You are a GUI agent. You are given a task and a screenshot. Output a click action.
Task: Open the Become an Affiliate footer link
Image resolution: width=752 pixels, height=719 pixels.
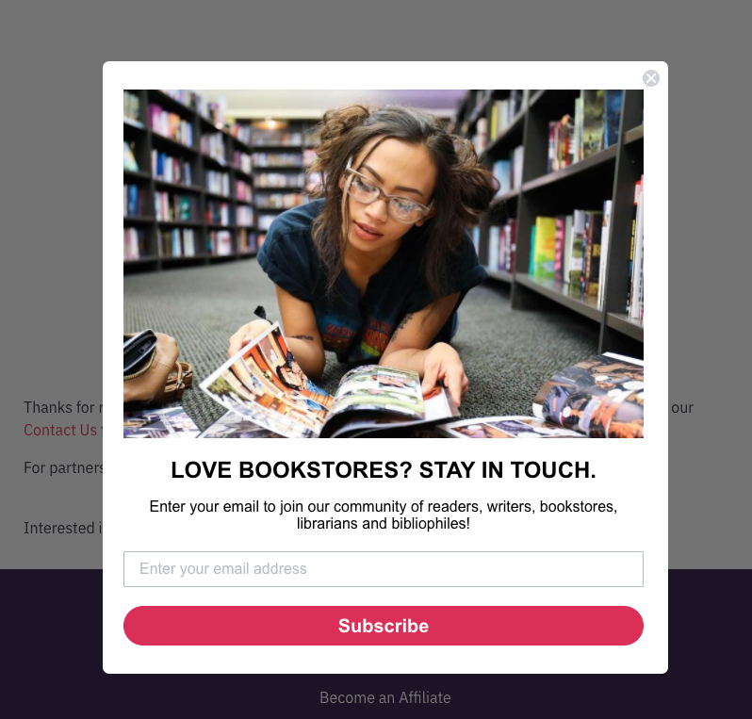(385, 697)
